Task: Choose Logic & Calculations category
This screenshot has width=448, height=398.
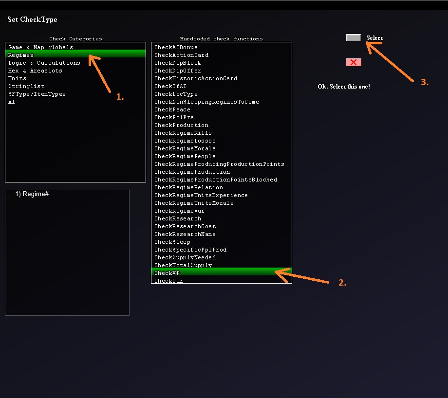Action: tap(75, 63)
